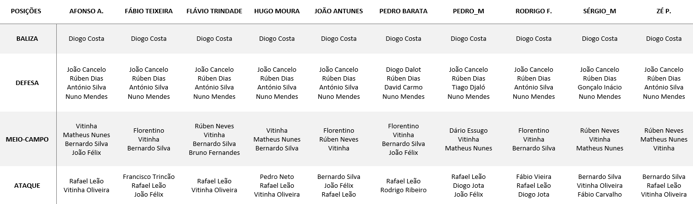
Task: Select Bruno Fernandes in the midfield row
Action: pos(214,152)
